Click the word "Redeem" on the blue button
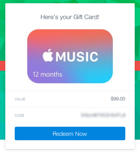This screenshot has height=154, width=140. coord(63,134)
